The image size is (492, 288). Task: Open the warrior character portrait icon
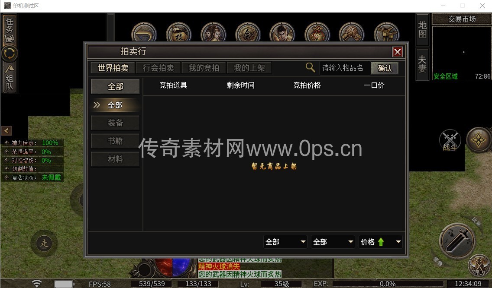pos(282,32)
